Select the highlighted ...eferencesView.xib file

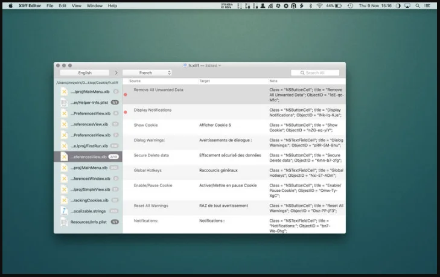point(88,156)
